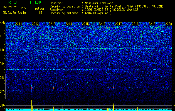Screen dimensions: 175x111
Task: Click the 2216 time marker label
Action: pyautogui.click(x=102, y=24)
